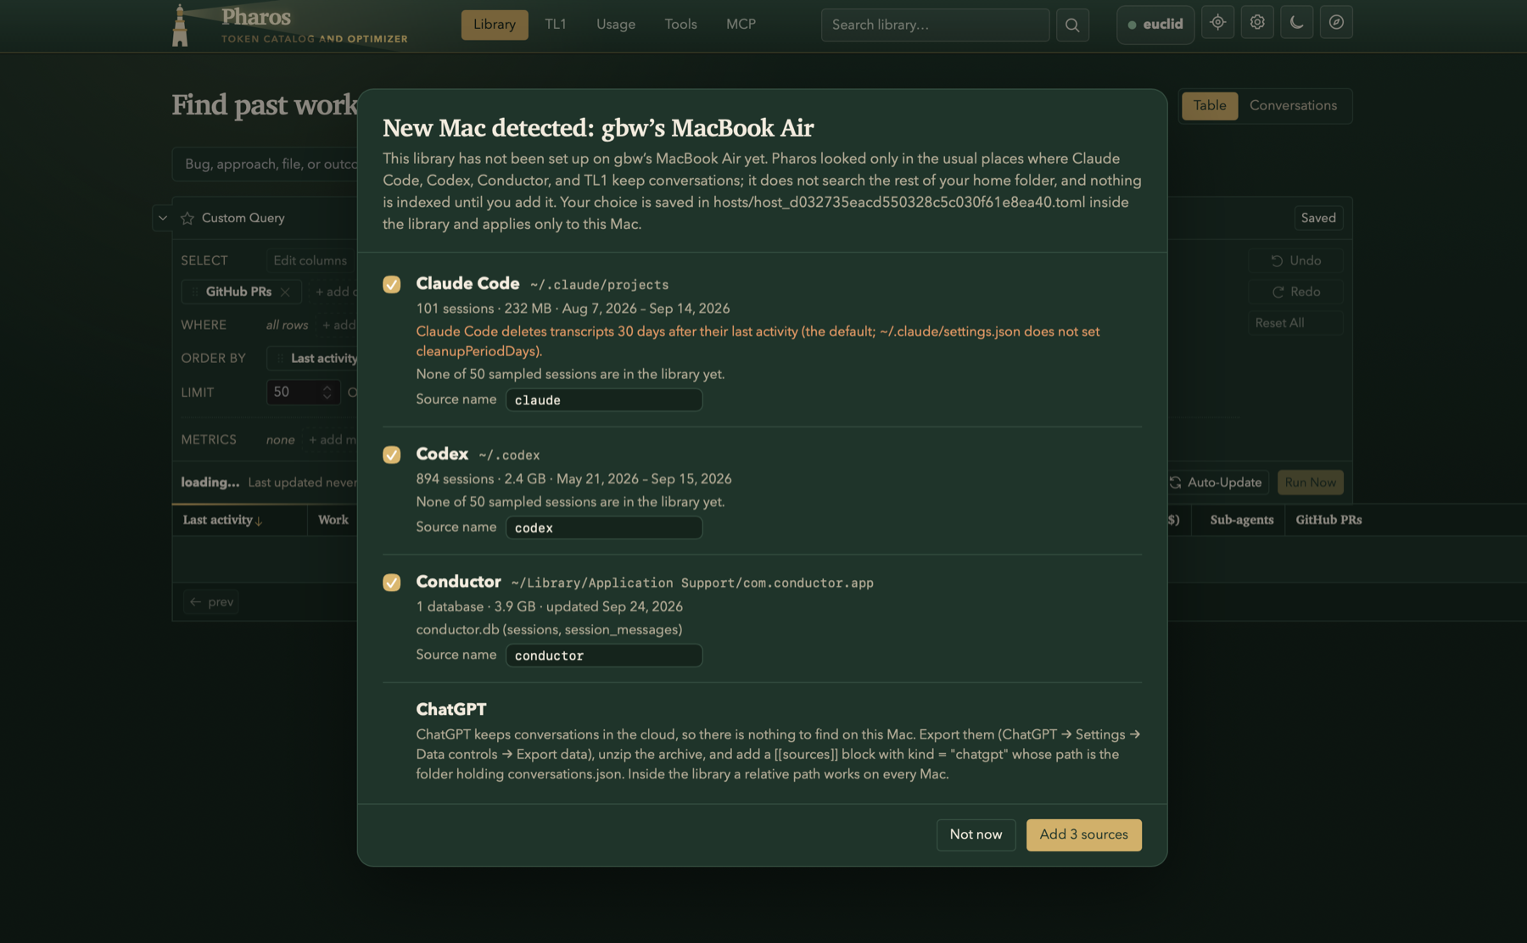The height and width of the screenshot is (943, 1527).
Task: Uncheck the Codex source checkbox
Action: tap(392, 455)
